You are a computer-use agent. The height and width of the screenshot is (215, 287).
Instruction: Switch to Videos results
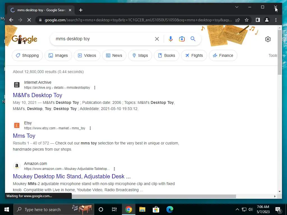87,55
